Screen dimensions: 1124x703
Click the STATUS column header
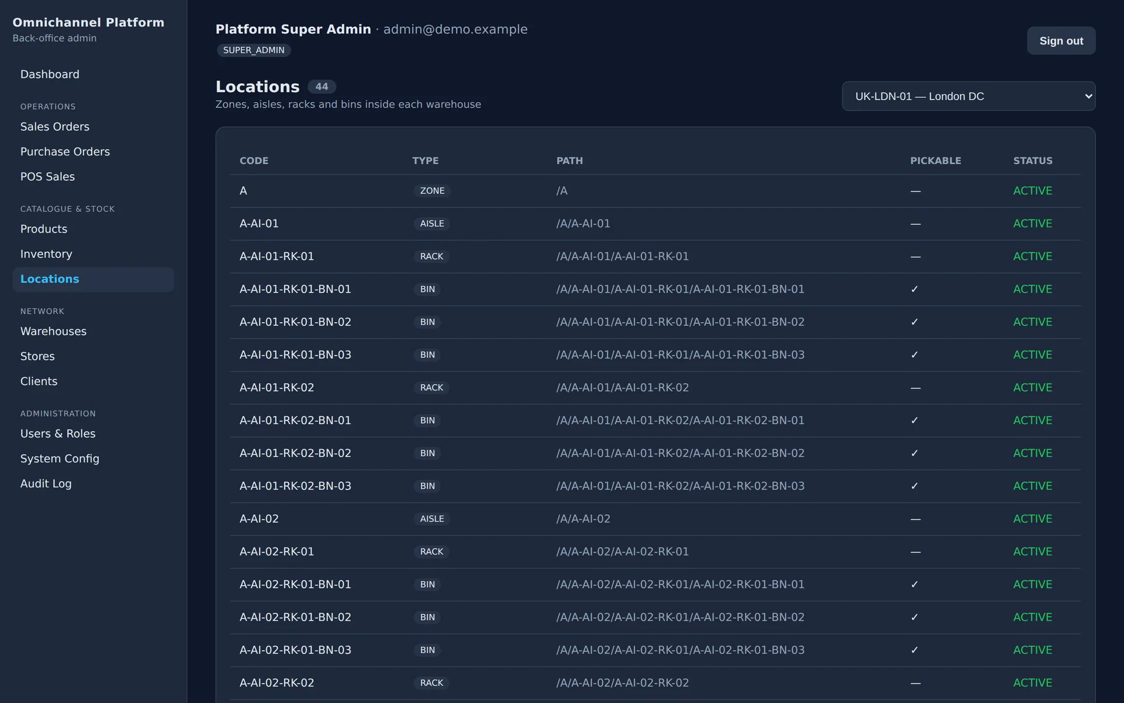click(1033, 161)
